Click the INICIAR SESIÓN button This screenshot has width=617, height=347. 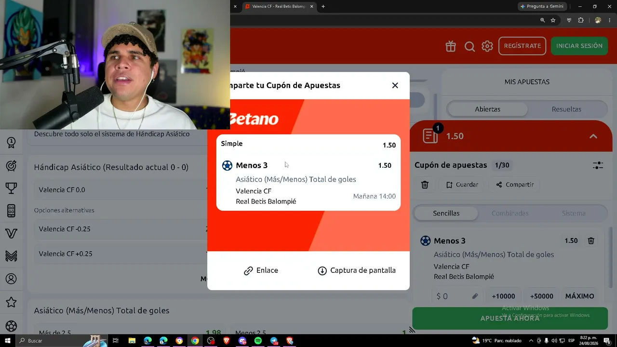579,46
